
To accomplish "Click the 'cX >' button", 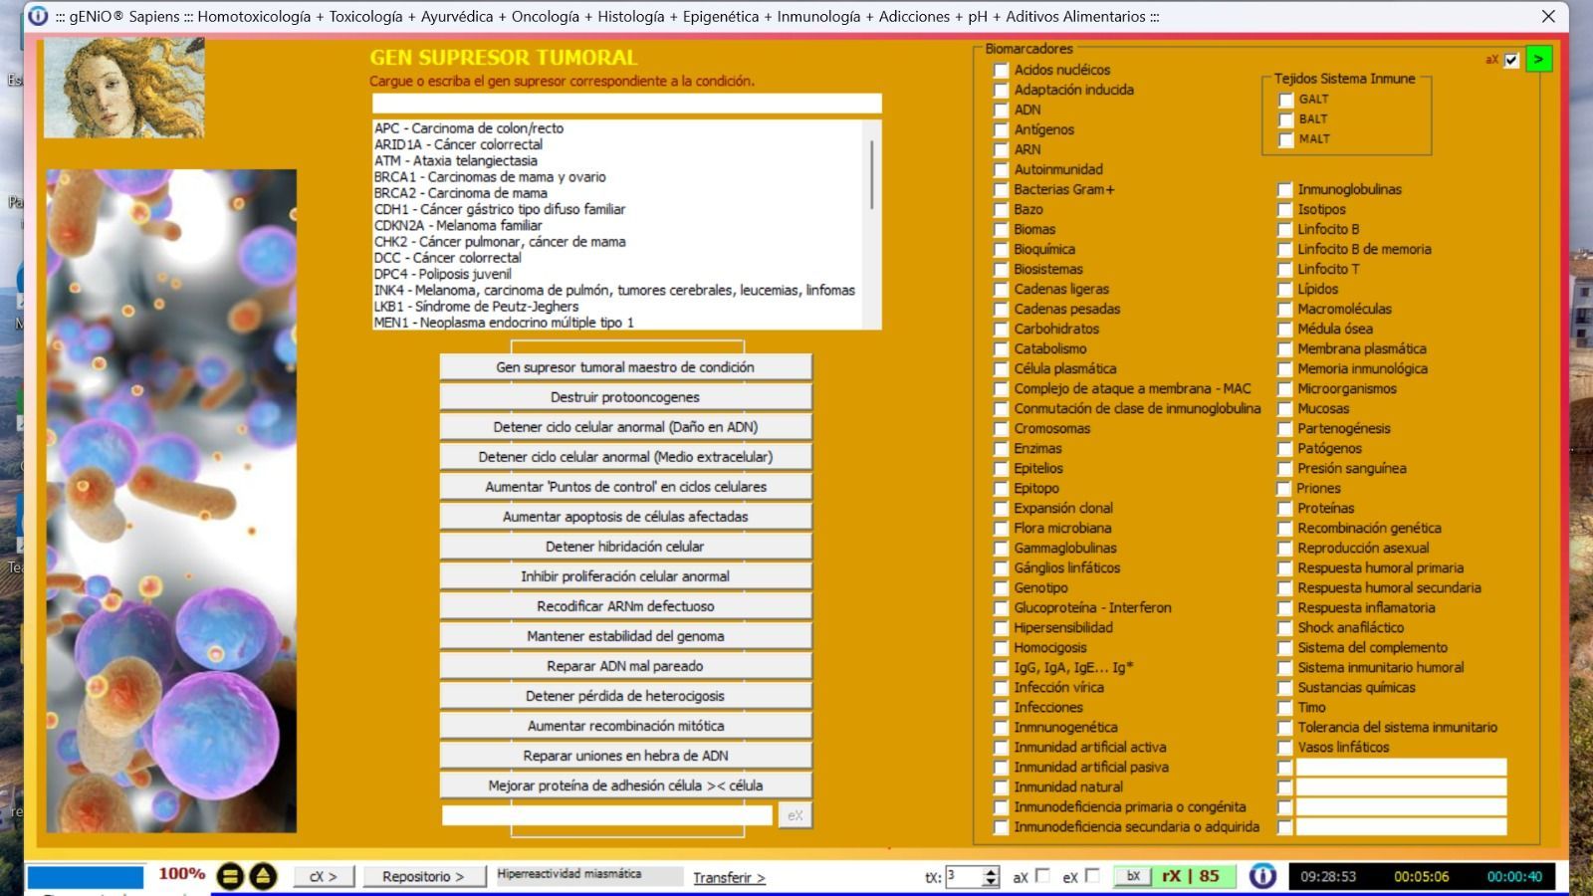I will (x=324, y=876).
